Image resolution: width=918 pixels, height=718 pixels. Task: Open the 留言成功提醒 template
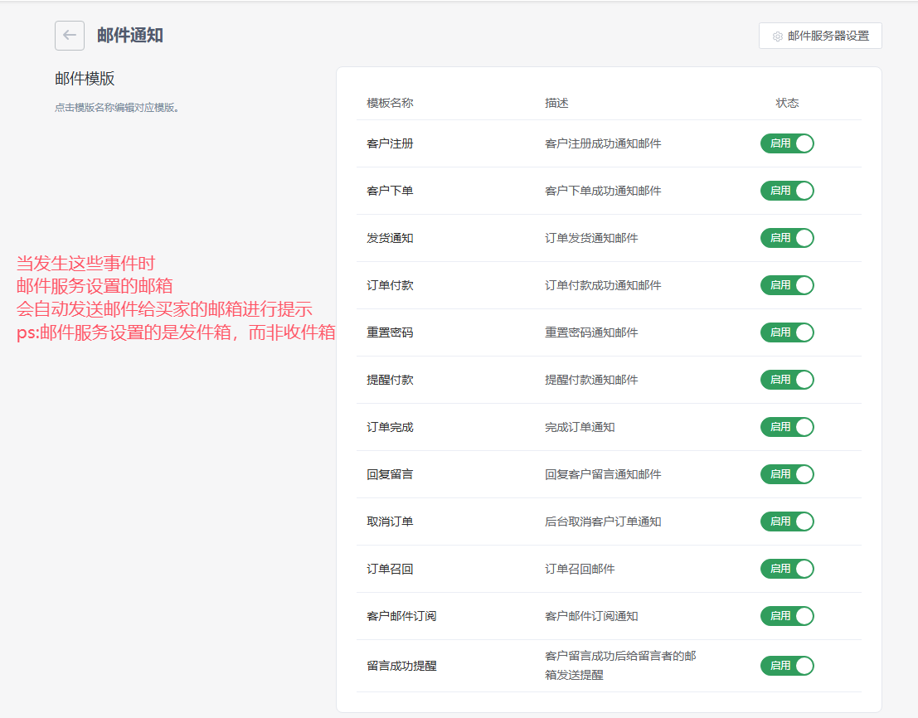pos(401,666)
